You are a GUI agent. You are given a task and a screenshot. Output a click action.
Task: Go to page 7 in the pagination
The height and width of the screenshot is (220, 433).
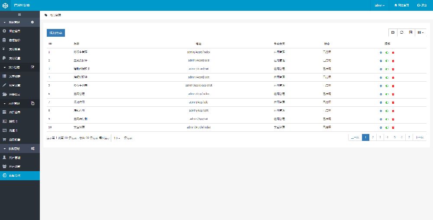pyautogui.click(x=409, y=137)
